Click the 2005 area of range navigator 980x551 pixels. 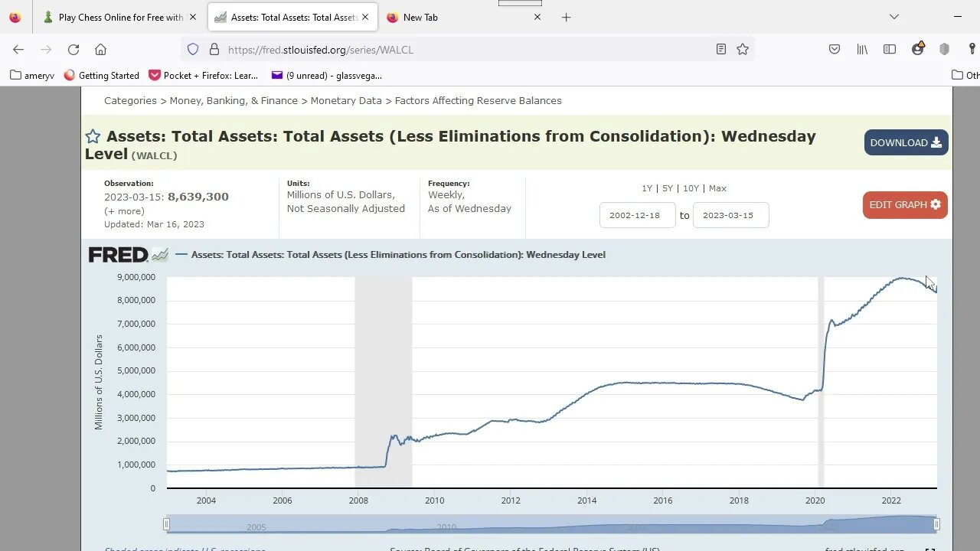coord(256,527)
